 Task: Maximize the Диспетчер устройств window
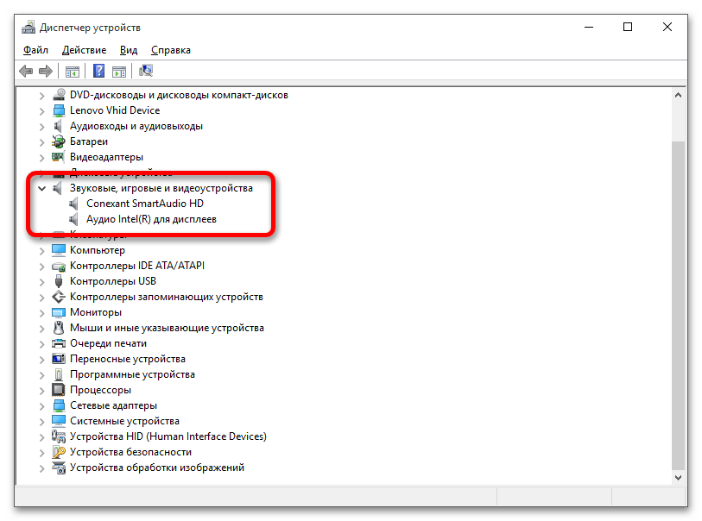(628, 28)
